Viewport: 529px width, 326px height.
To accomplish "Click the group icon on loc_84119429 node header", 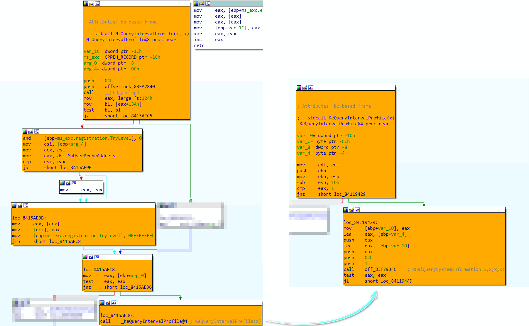I will coord(357,210).
